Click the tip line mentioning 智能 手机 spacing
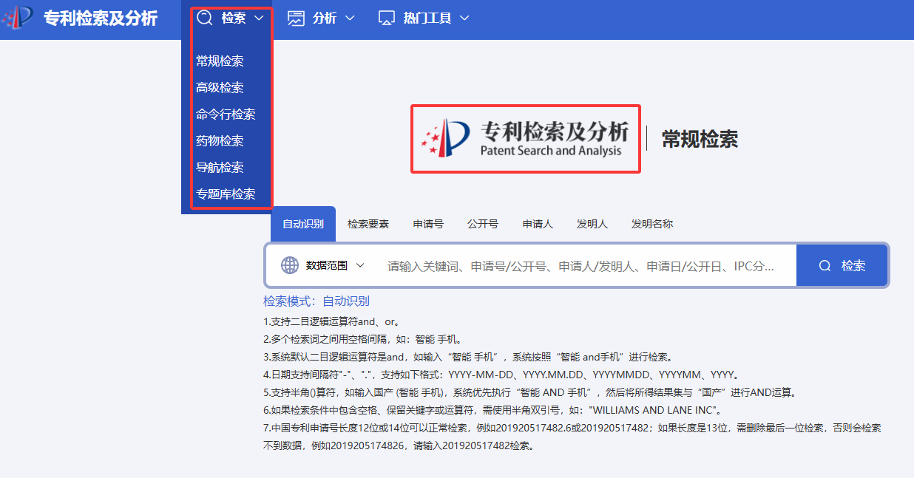Screen dimensions: 914x478 point(362,340)
